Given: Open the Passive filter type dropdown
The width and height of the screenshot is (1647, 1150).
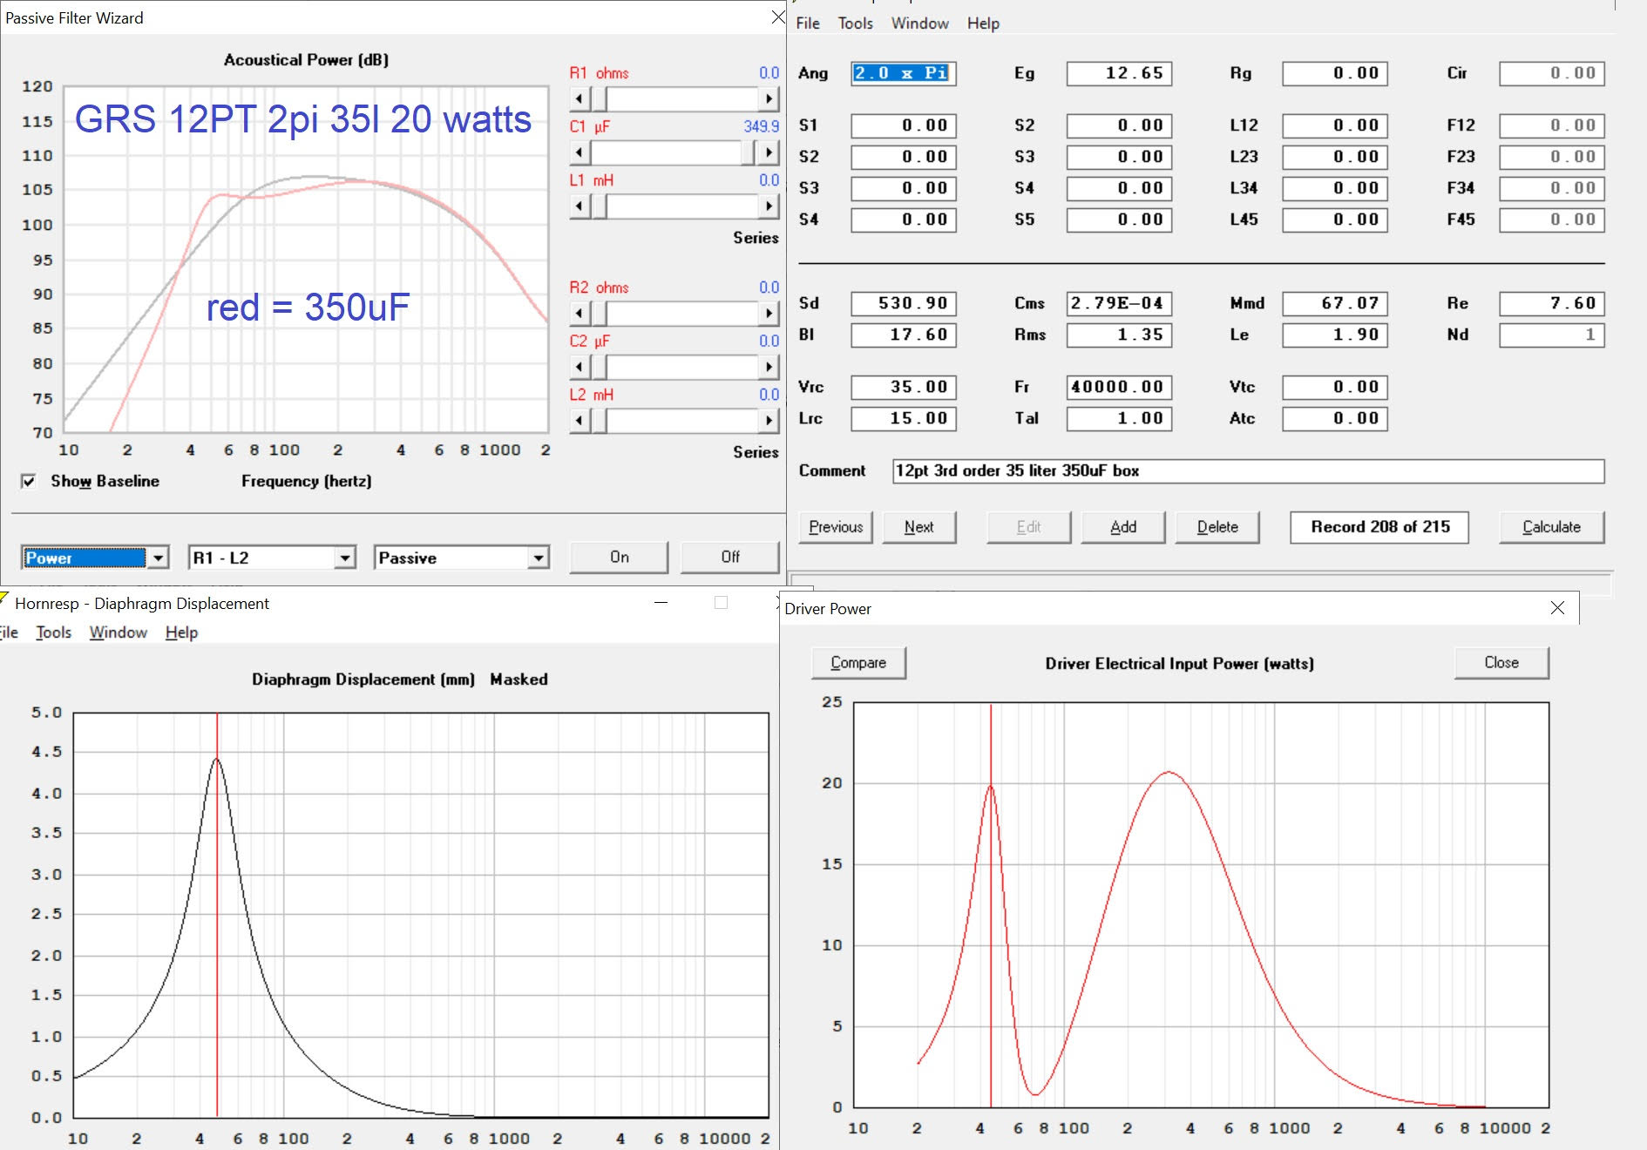Looking at the screenshot, I should [x=539, y=558].
